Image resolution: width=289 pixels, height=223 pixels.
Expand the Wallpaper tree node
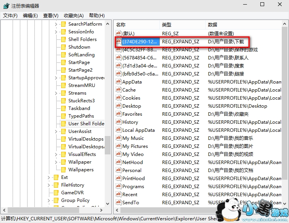click(x=56, y=162)
